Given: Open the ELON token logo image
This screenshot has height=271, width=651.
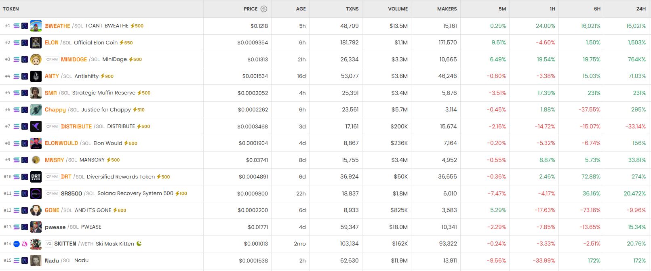Looking at the screenshot, I should tap(36, 42).
